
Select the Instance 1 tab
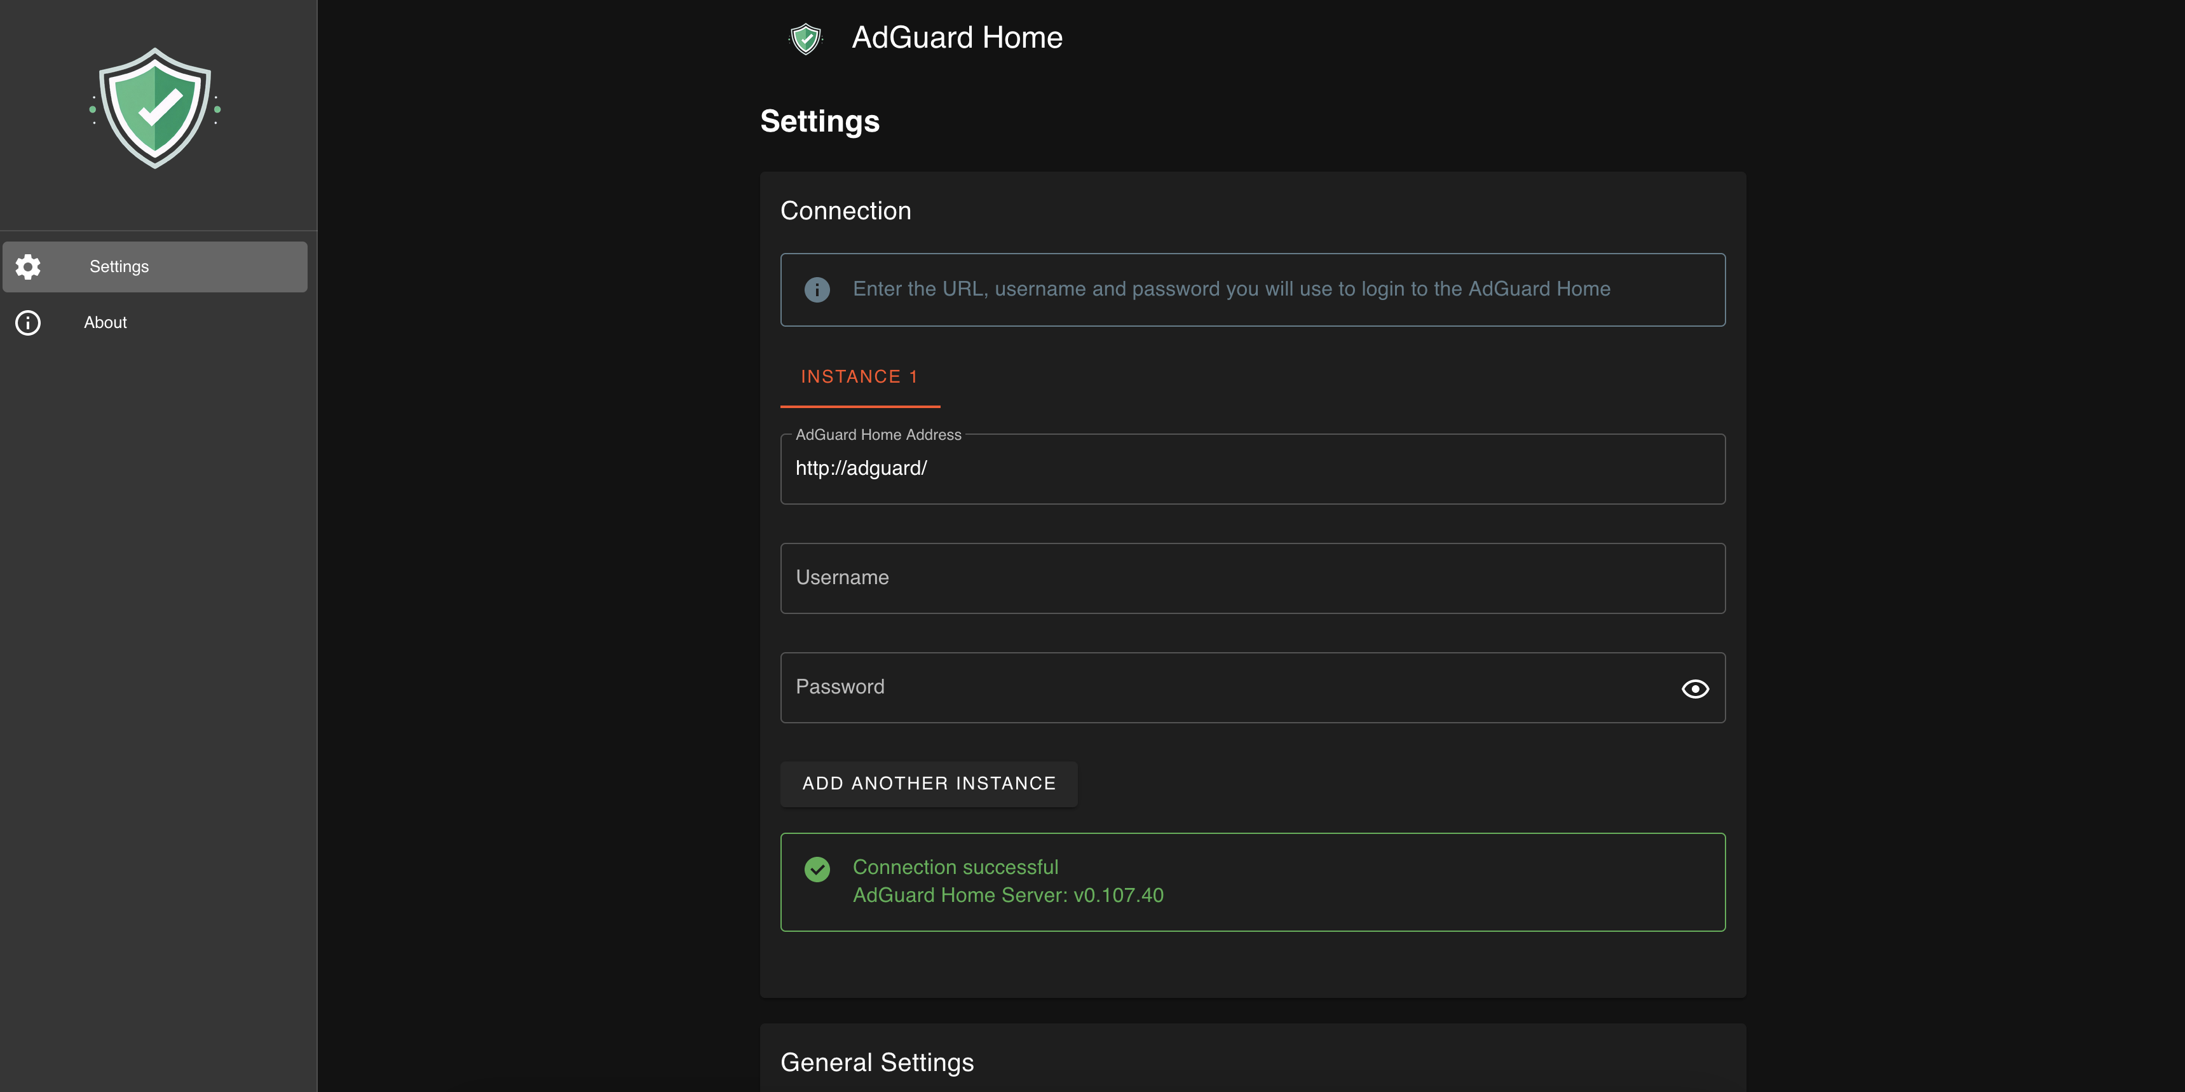pyautogui.click(x=859, y=377)
